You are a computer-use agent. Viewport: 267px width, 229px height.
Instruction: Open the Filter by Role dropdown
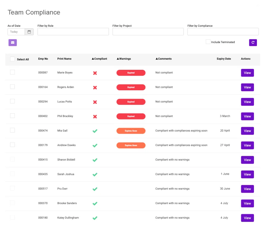tap(73, 32)
